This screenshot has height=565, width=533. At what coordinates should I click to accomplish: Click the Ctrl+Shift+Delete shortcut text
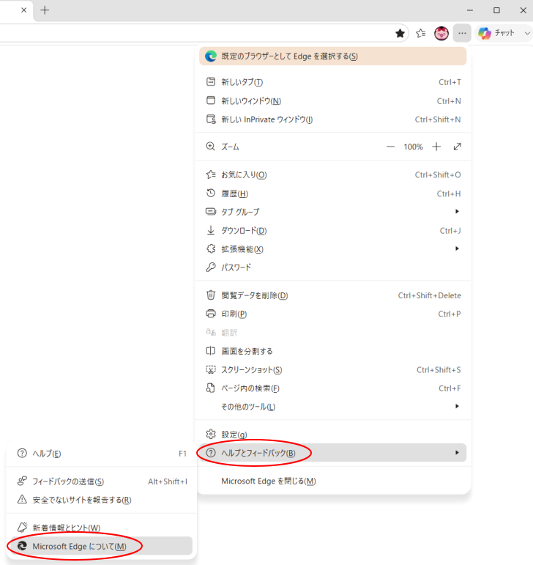click(429, 295)
